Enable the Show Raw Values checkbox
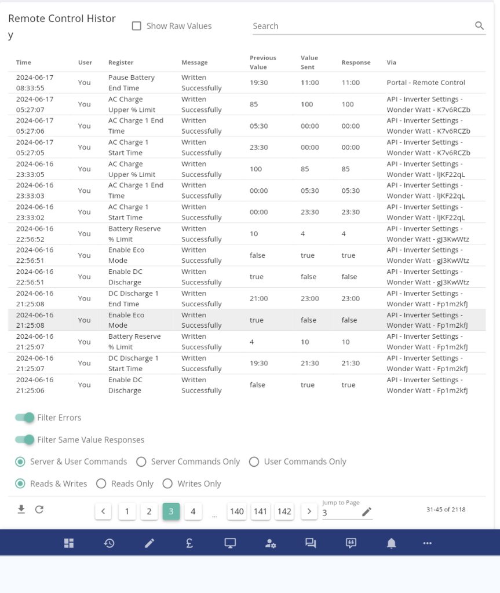 click(137, 26)
